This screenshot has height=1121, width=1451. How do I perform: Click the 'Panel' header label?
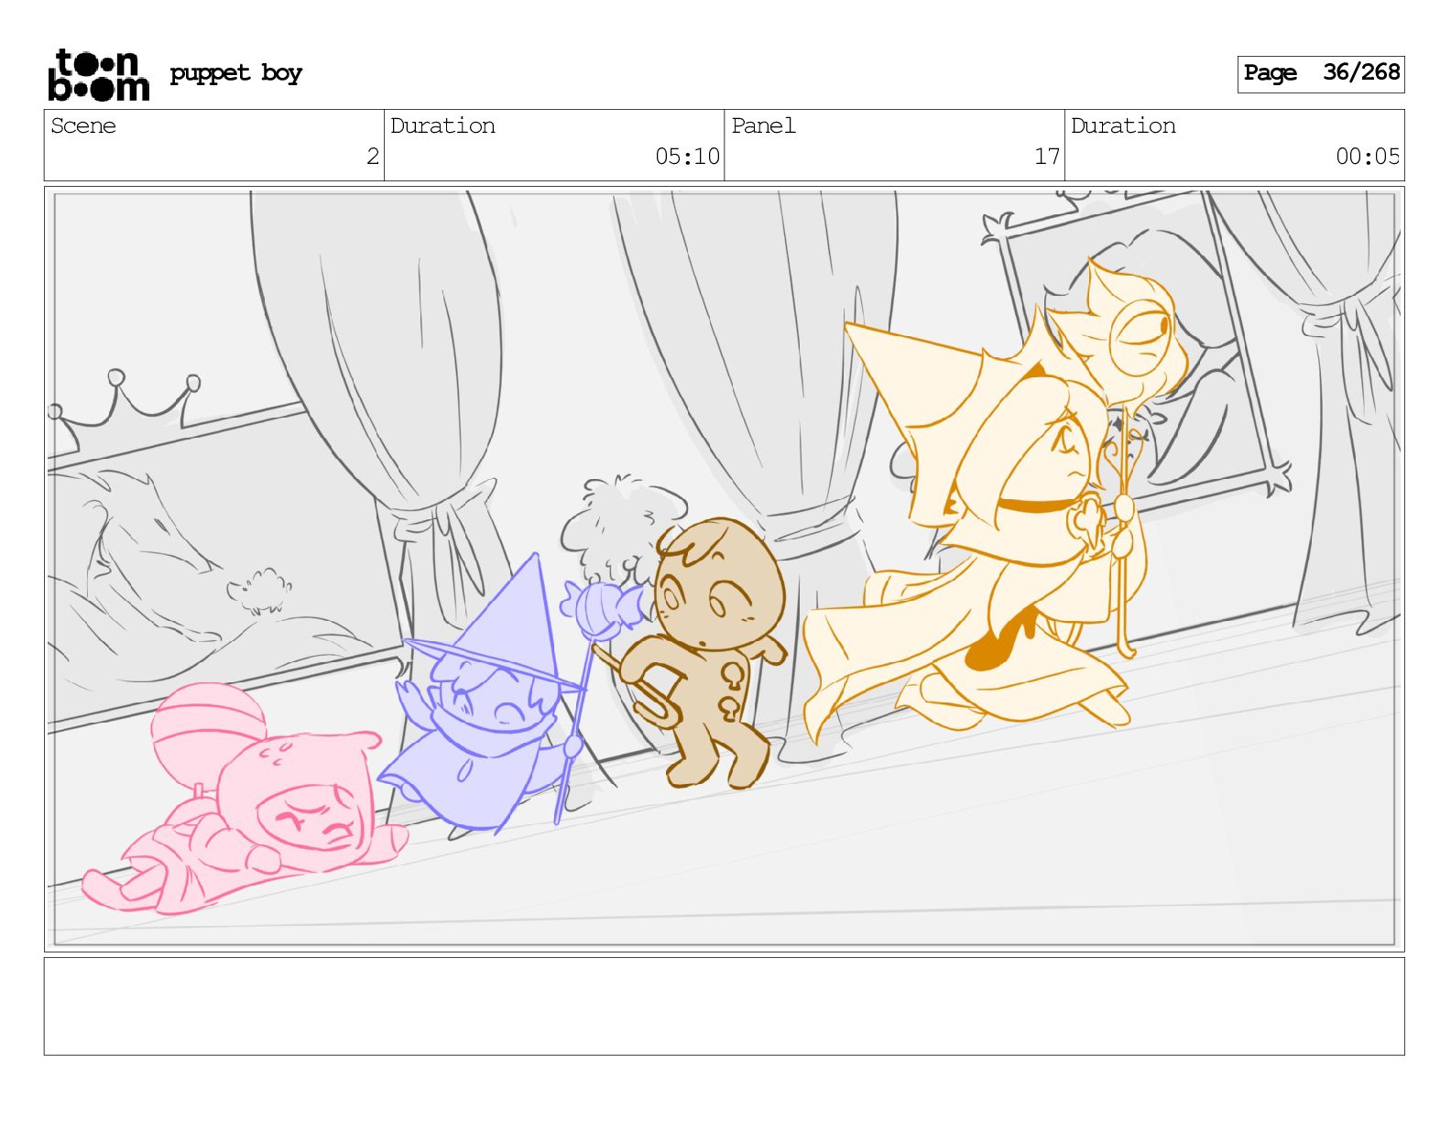tap(763, 126)
